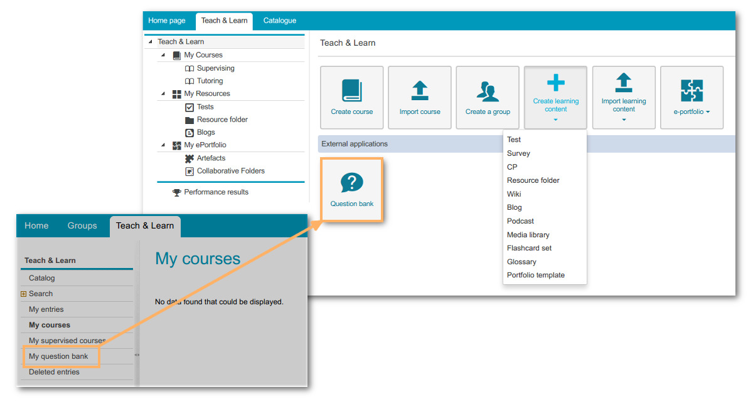Screen dimensions: 753x412
Task: Open Collaborative Folders tree item
Action: coord(230,171)
